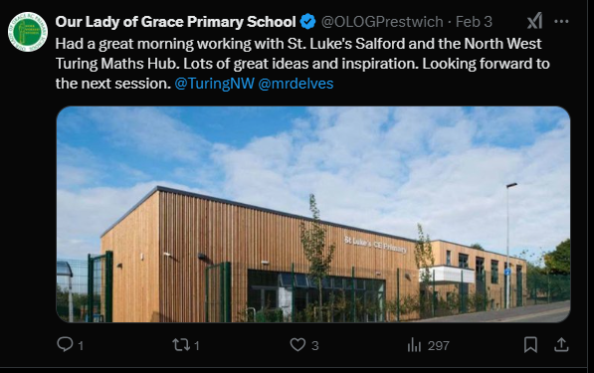The width and height of the screenshot is (594, 373).
Task: Open the @TuringNW mention link
Action: [214, 84]
